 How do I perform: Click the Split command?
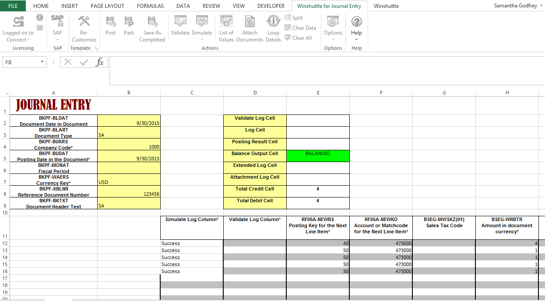tap(293, 18)
